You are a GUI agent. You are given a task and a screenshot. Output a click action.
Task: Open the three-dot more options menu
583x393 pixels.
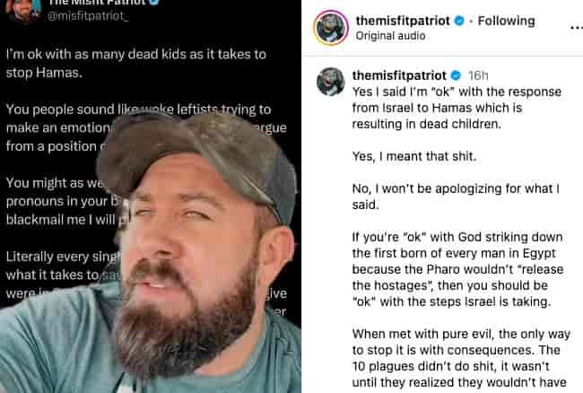(577, 28)
